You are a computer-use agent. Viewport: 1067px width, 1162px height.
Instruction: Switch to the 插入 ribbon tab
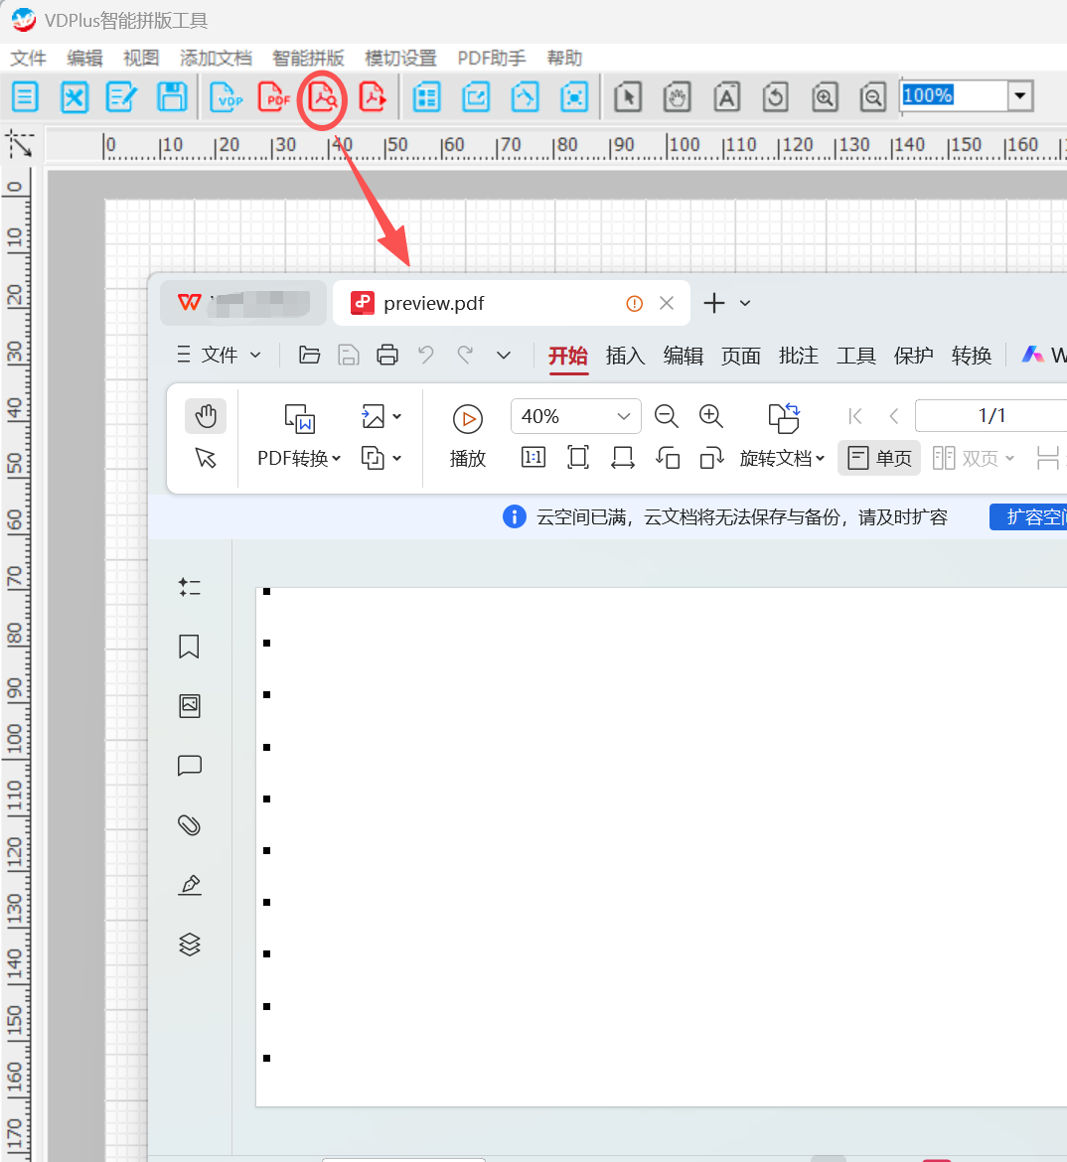[x=625, y=355]
